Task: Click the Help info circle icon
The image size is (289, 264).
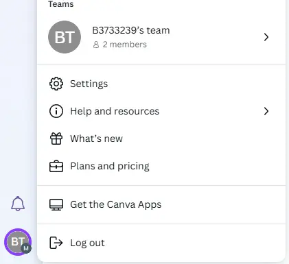Action: (x=56, y=111)
